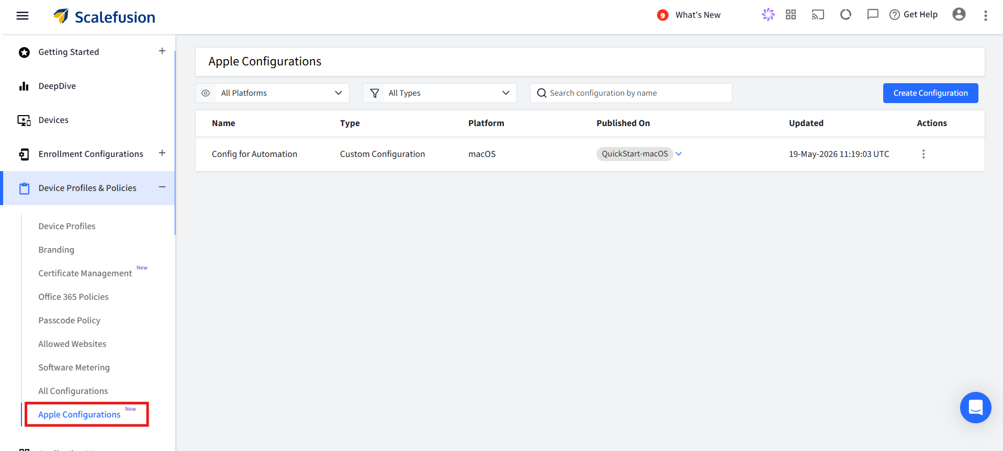Click the 19-May-2026 updated timestamp
This screenshot has width=1003, height=451.
[x=839, y=154]
